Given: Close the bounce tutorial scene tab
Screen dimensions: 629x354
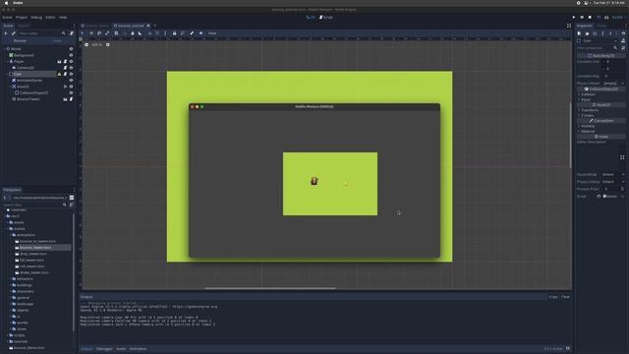Looking at the screenshot, I should [x=148, y=26].
